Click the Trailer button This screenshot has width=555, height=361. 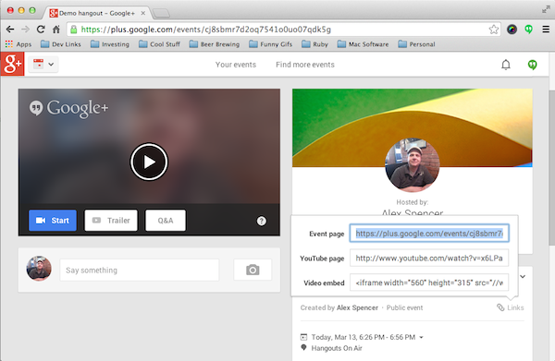tap(111, 221)
